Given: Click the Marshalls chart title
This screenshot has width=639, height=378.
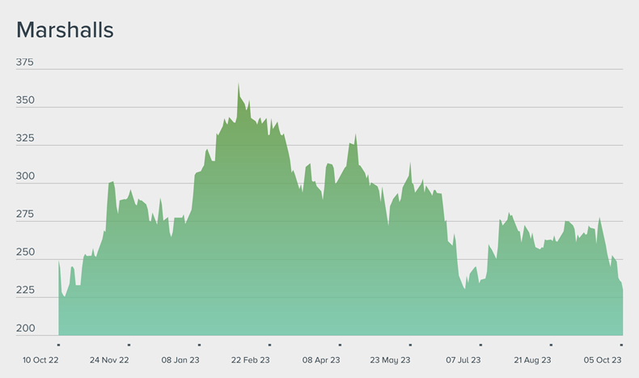Looking at the screenshot, I should pyautogui.click(x=65, y=30).
